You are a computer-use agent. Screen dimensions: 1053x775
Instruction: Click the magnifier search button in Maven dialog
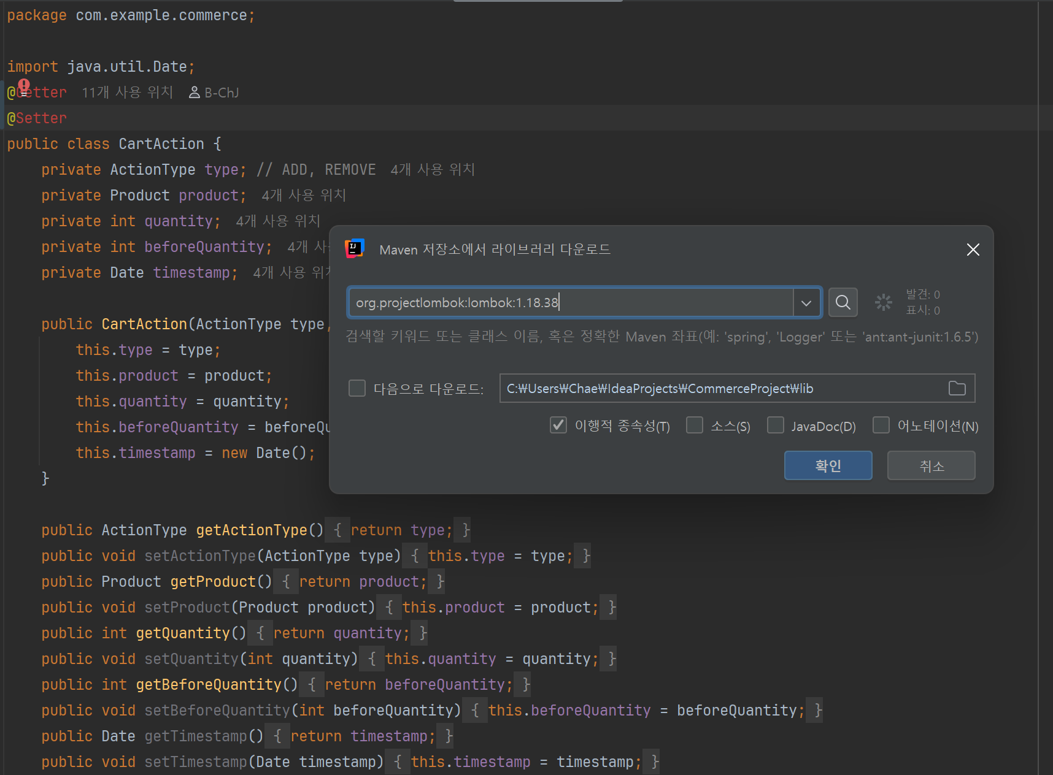(843, 302)
